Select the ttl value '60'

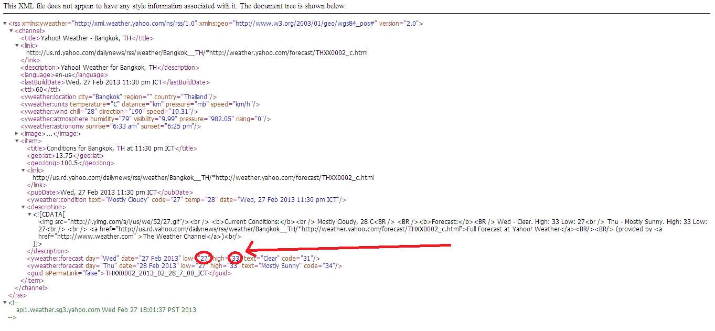point(39,90)
